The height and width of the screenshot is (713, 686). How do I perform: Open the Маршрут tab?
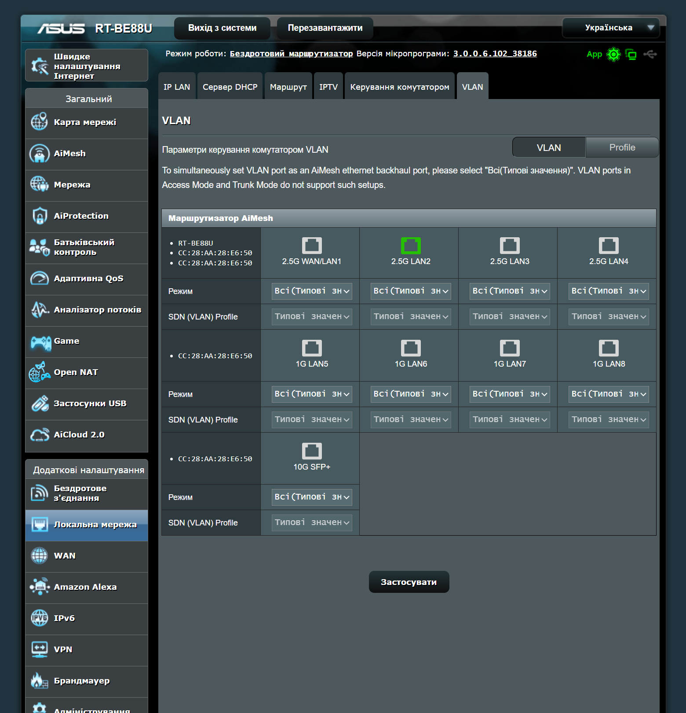pos(288,86)
